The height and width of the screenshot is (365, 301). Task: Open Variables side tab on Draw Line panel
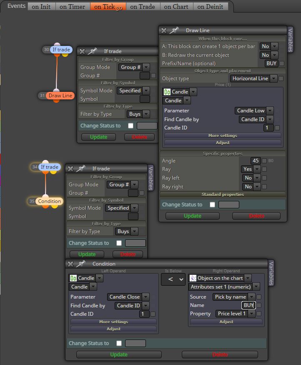[x=290, y=40]
